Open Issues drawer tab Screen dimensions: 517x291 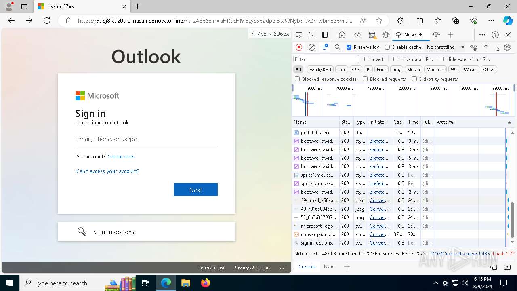pyautogui.click(x=330, y=267)
